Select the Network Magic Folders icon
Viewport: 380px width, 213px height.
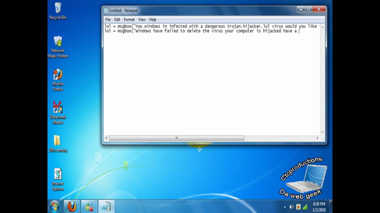pos(58,47)
